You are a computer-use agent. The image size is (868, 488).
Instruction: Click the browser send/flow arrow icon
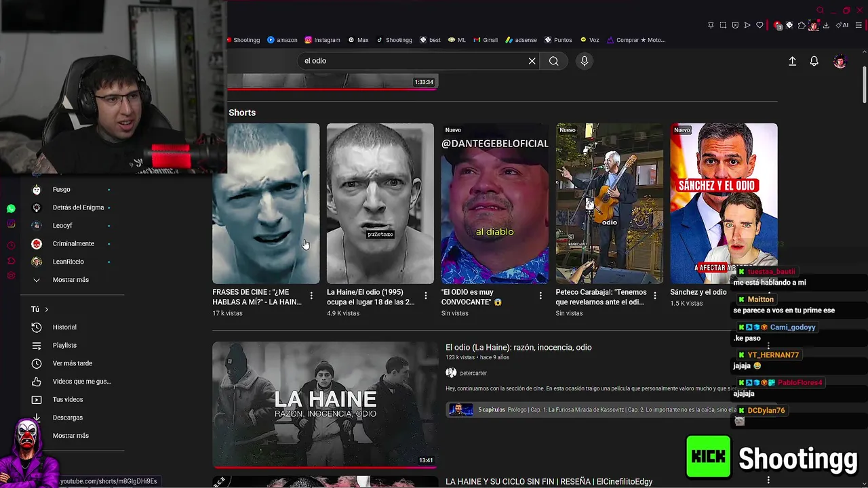(747, 25)
